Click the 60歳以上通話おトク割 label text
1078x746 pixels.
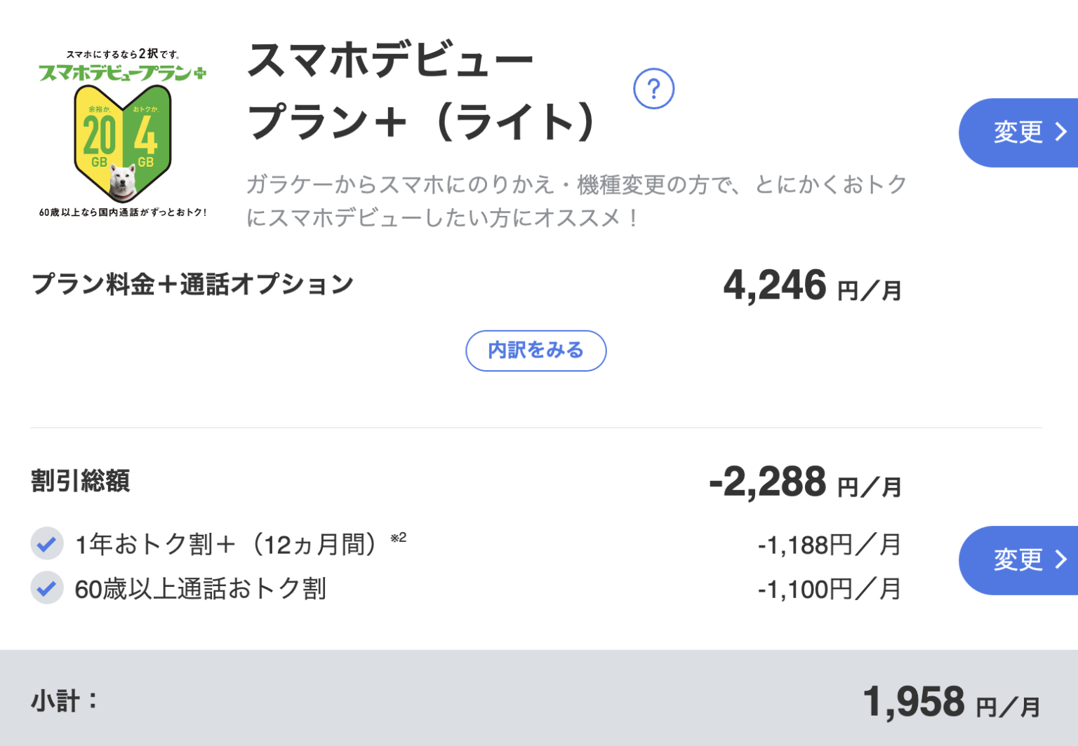point(200,590)
